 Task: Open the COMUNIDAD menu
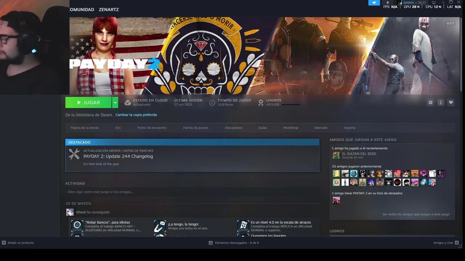82,10
